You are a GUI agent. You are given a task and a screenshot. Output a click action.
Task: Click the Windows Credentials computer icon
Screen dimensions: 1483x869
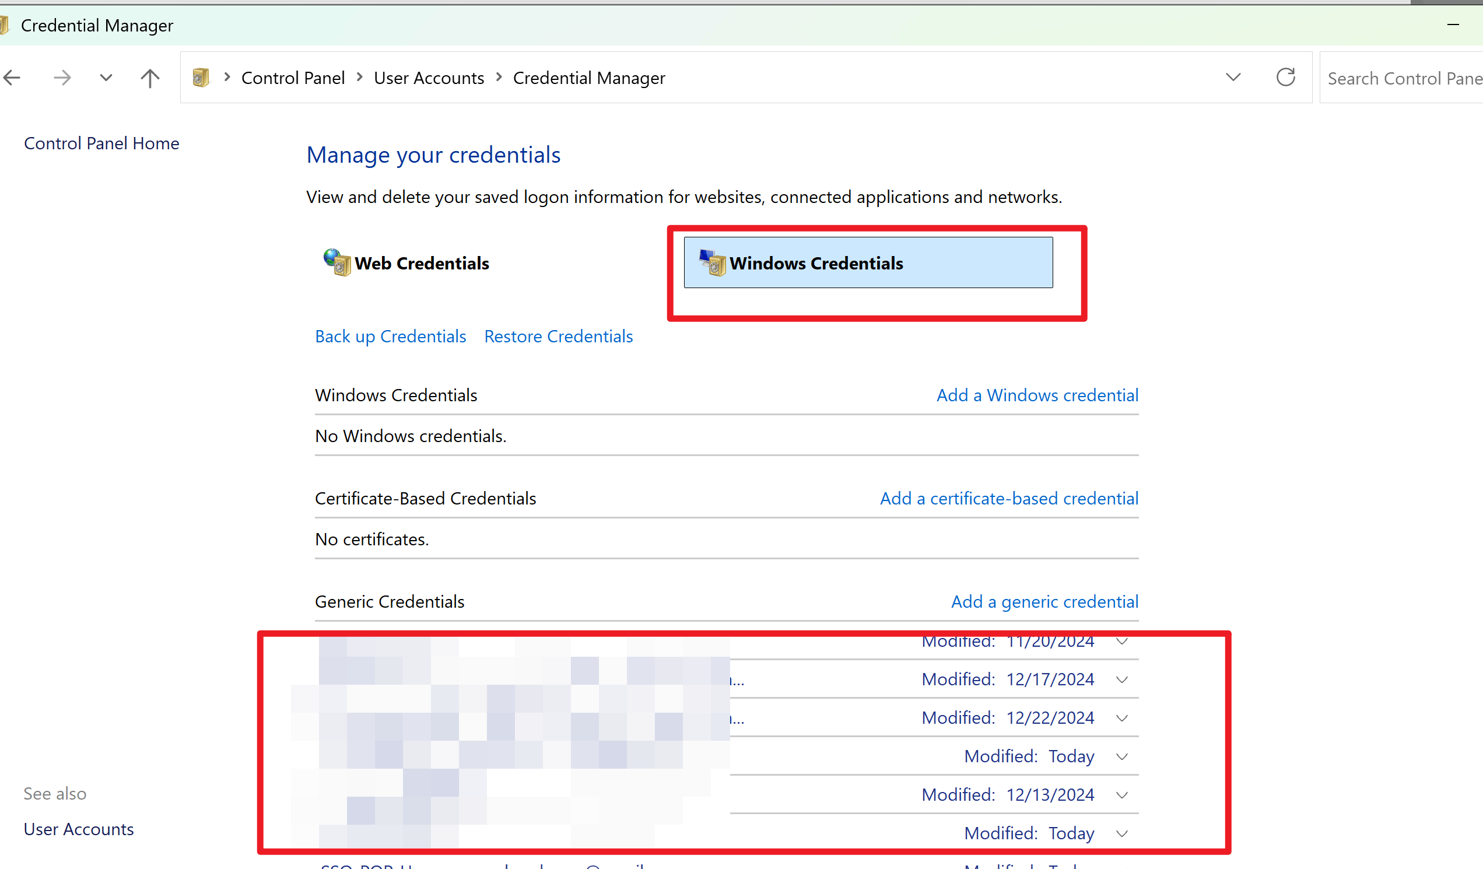712,262
